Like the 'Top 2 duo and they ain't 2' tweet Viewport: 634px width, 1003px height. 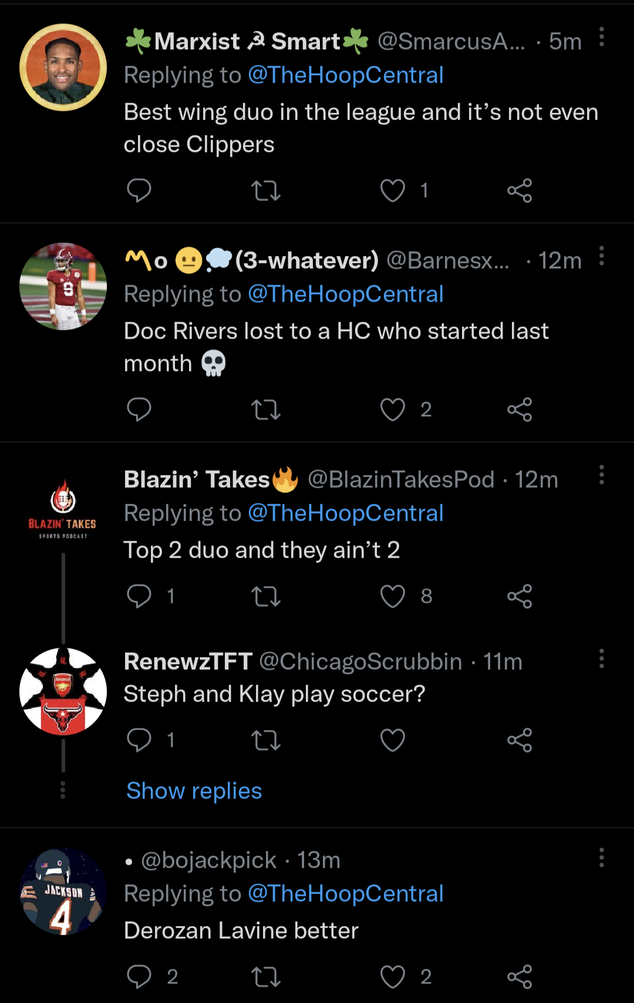[x=393, y=596]
